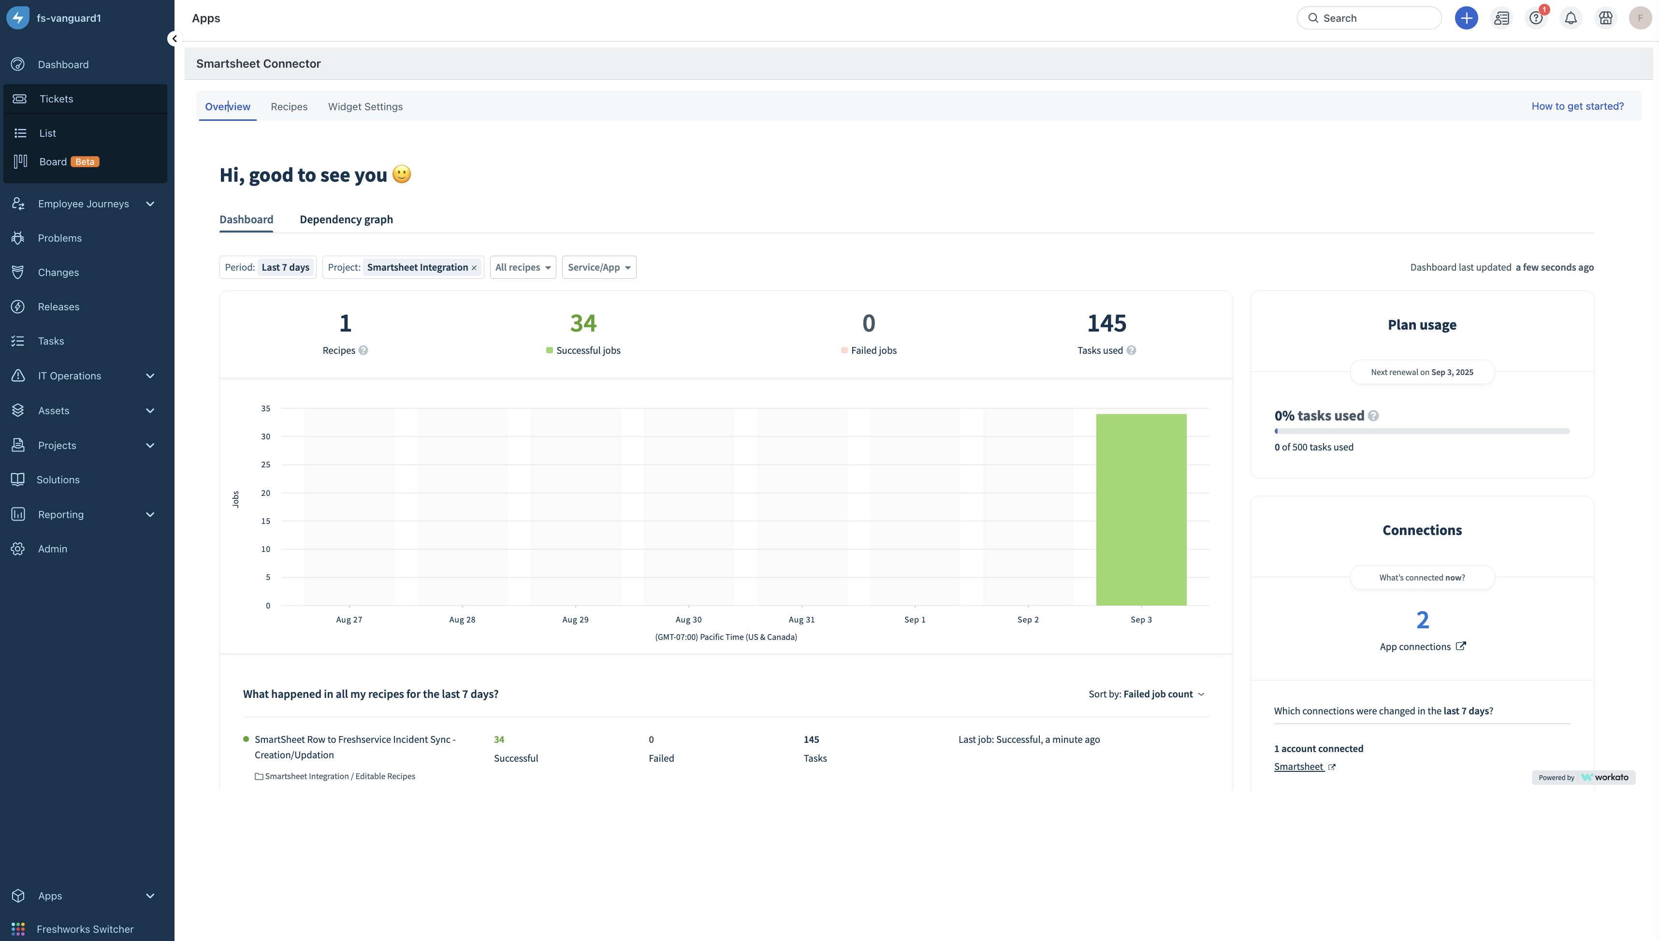Click the marketplace store icon

1605,18
